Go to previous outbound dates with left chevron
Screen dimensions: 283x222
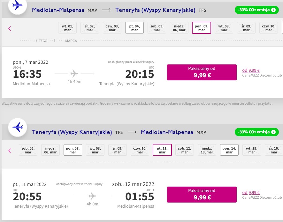pos(10,28)
